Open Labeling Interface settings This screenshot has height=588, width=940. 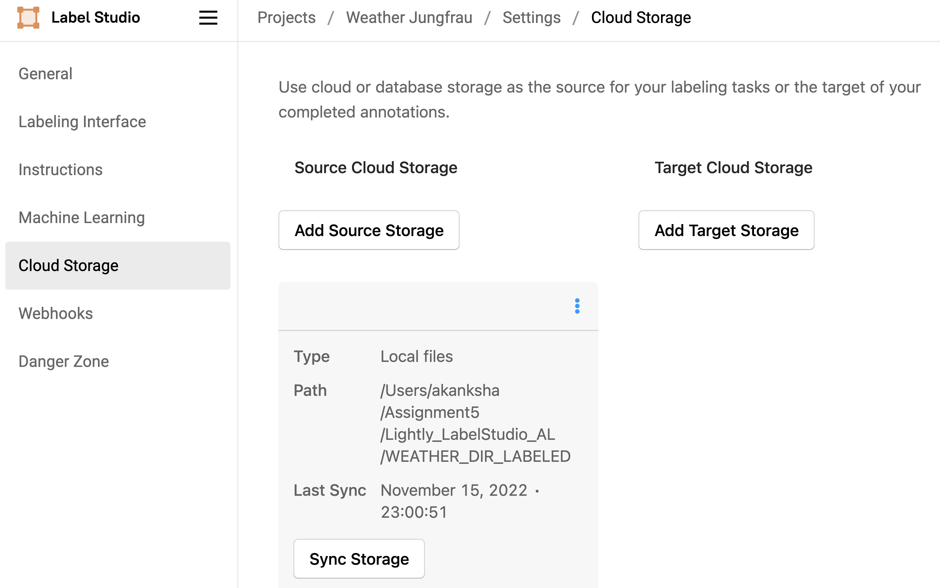(118, 122)
